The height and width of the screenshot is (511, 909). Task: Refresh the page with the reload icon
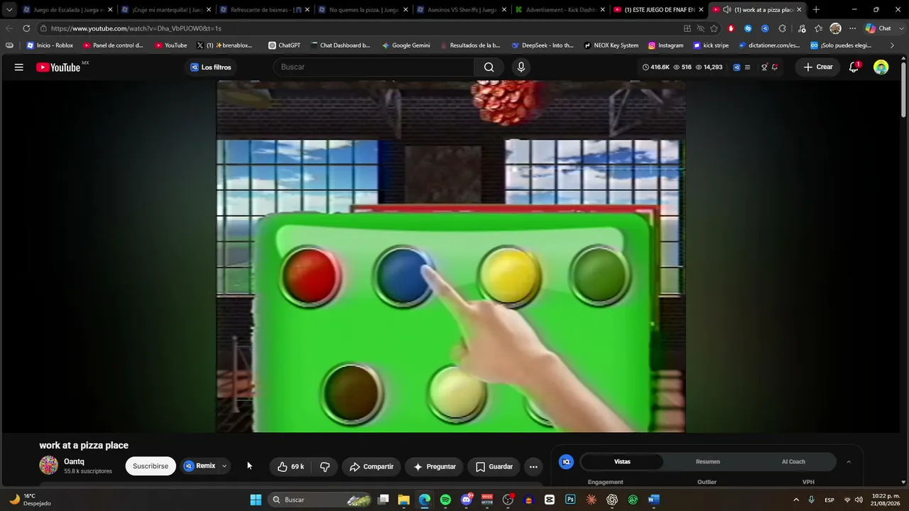click(26, 28)
